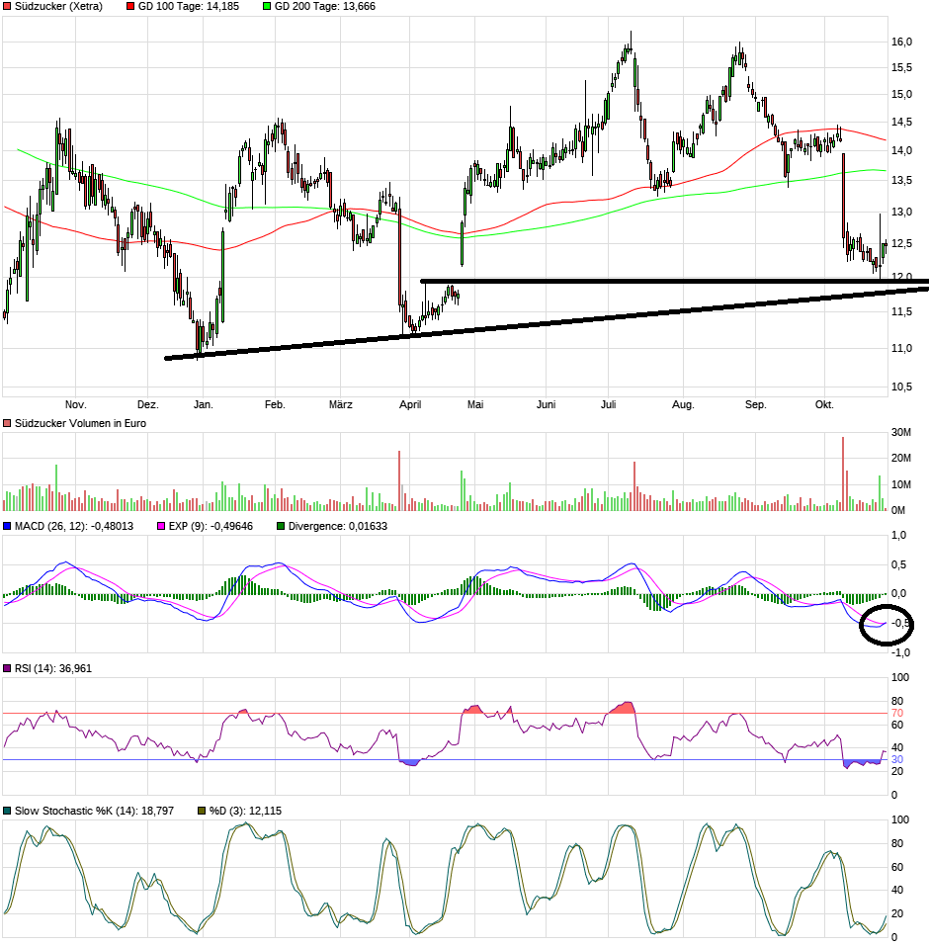Image resolution: width=929 pixels, height=947 pixels.
Task: Click the 'Sep.' month label
Action: 755,404
